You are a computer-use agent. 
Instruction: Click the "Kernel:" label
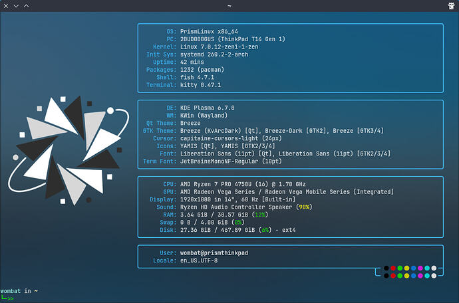(164, 47)
